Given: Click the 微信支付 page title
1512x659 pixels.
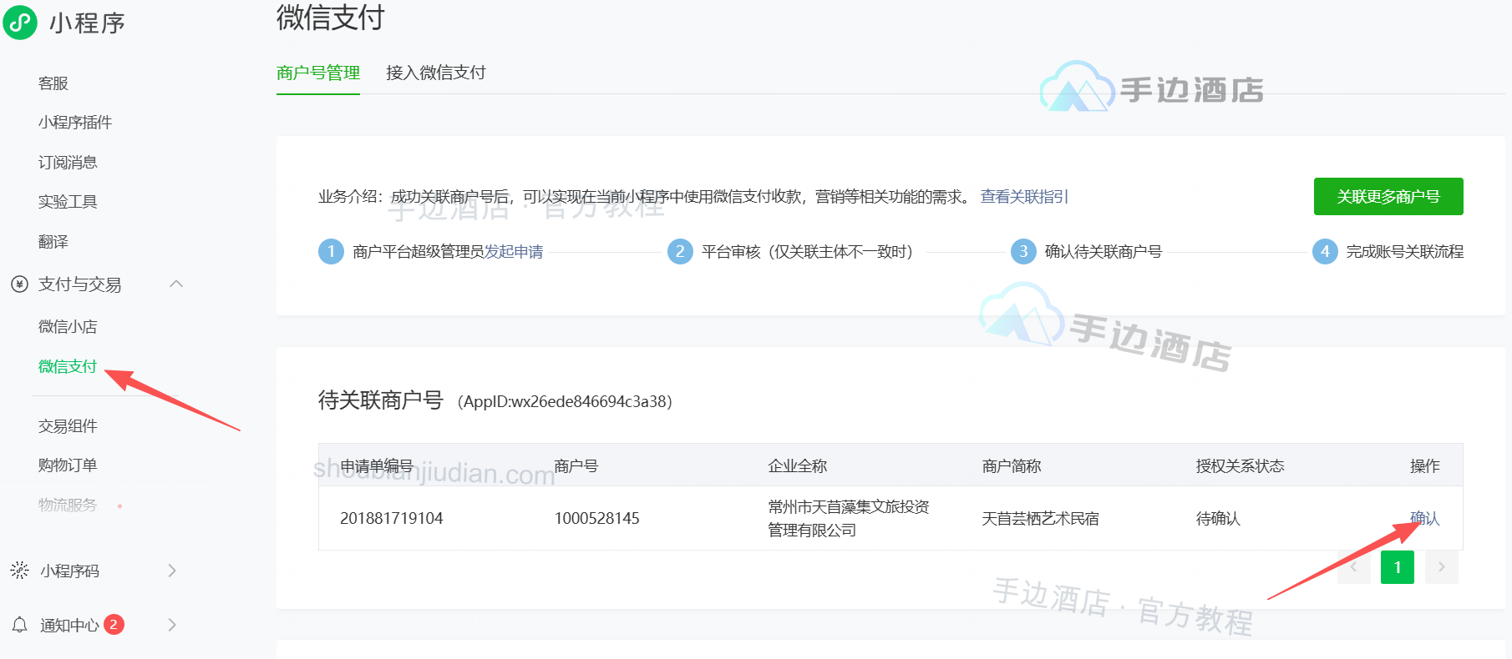Looking at the screenshot, I should [x=331, y=18].
